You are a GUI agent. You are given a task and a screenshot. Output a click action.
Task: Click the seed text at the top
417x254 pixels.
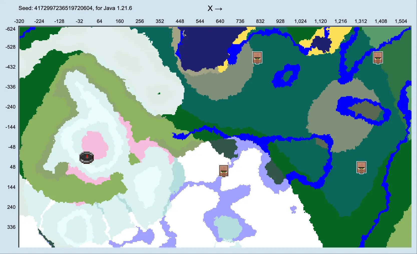(x=75, y=8)
